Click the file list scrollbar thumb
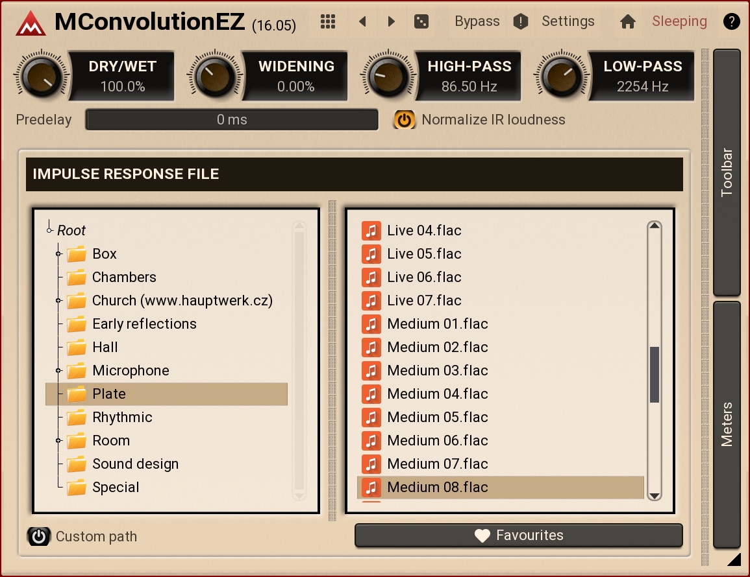750x577 pixels. [x=655, y=375]
